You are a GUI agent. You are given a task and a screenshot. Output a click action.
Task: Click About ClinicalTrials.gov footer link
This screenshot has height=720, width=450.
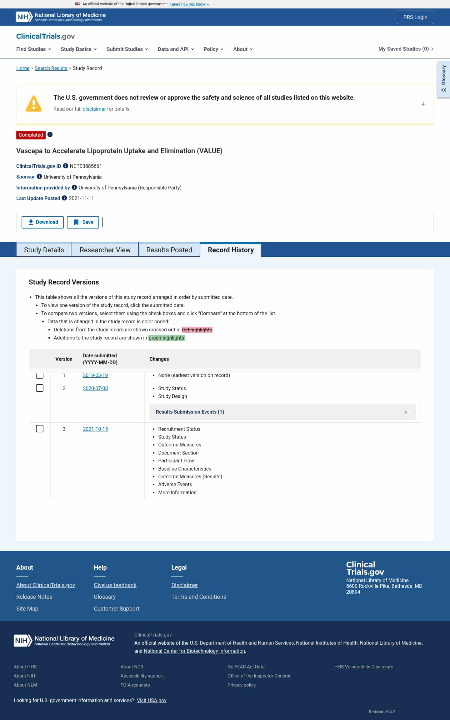[46, 585]
